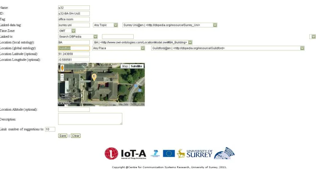Focus the Location Altitude field
The width and height of the screenshot is (316, 179).
74,109
